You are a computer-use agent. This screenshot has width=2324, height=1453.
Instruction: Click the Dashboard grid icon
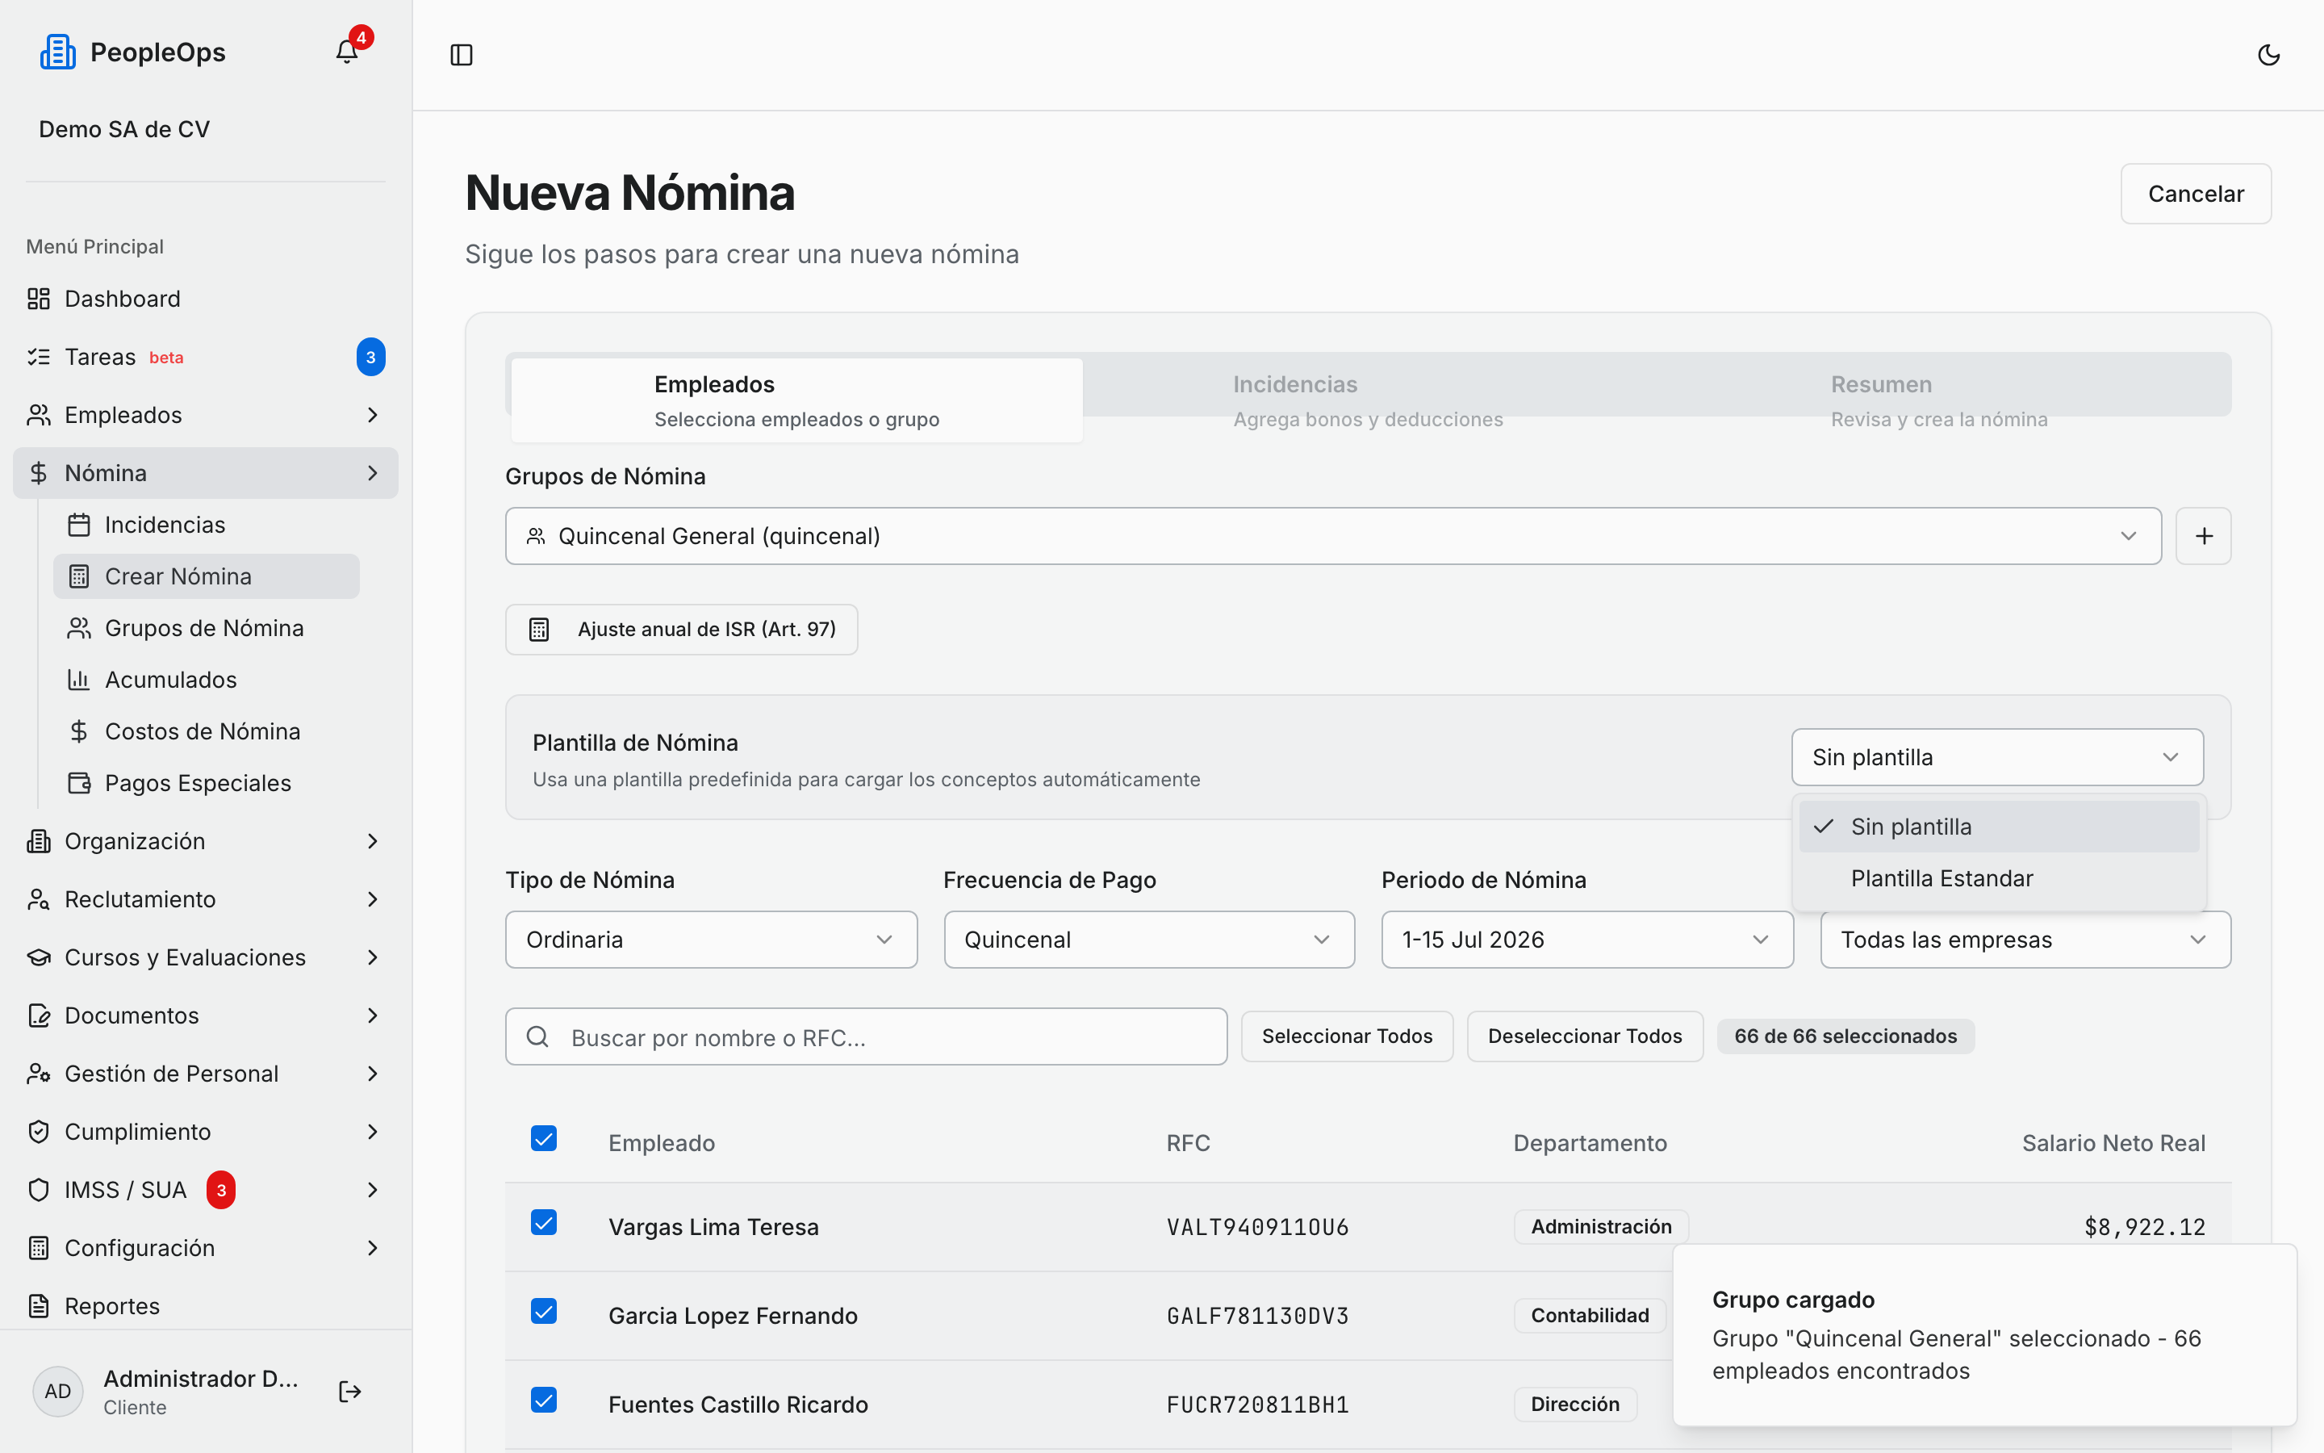click(39, 299)
